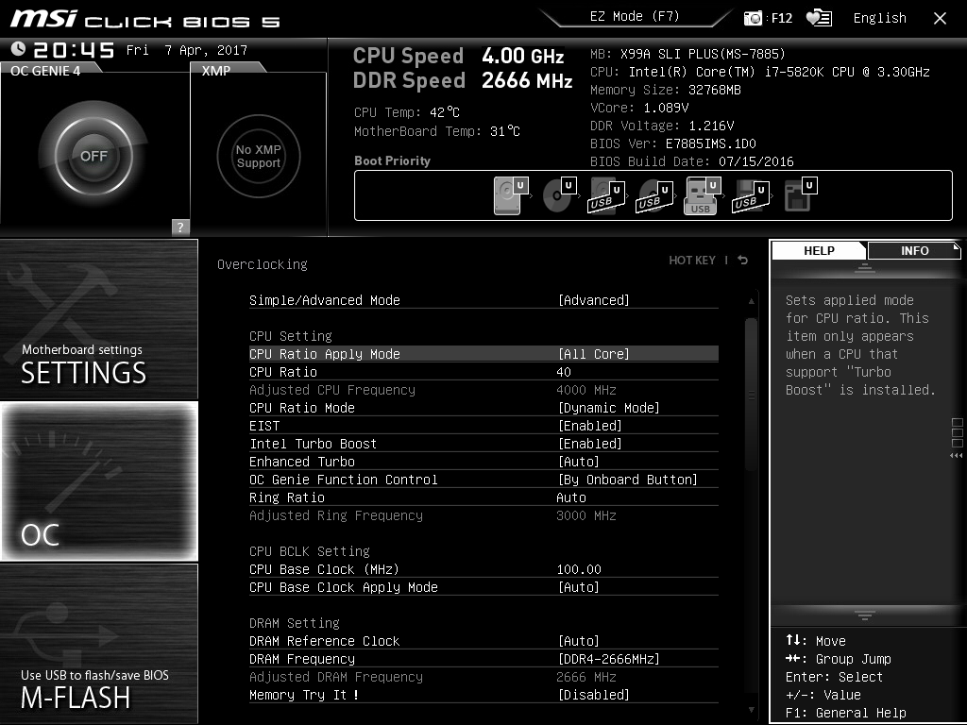
Task: Collapse help panel using top grip handle
Action: pyautogui.click(x=865, y=268)
